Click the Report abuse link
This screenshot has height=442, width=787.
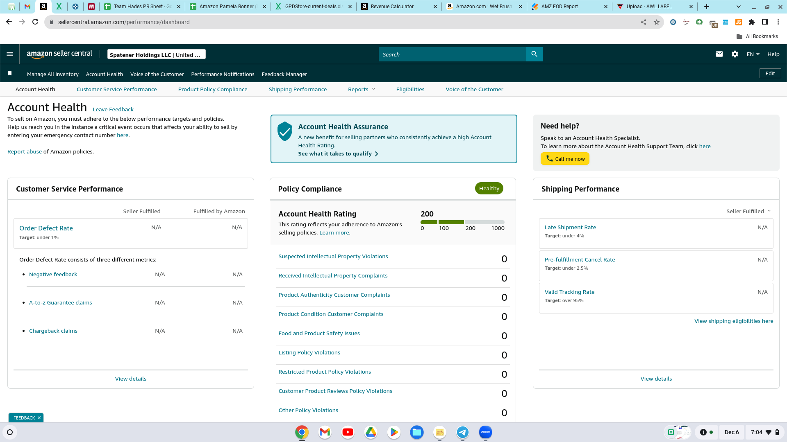[25, 151]
